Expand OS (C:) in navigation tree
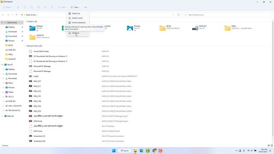274x154 pixels. [x=3, y=97]
